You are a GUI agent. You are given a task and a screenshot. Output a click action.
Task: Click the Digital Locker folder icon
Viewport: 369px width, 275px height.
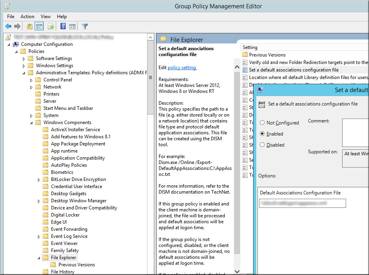coord(45,215)
